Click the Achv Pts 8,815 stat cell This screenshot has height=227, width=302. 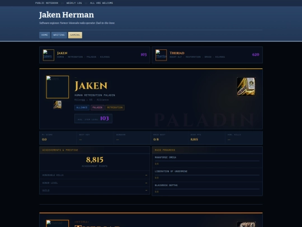click(206, 138)
